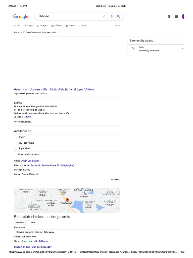Switch to the Videos tab

pos(57,25)
